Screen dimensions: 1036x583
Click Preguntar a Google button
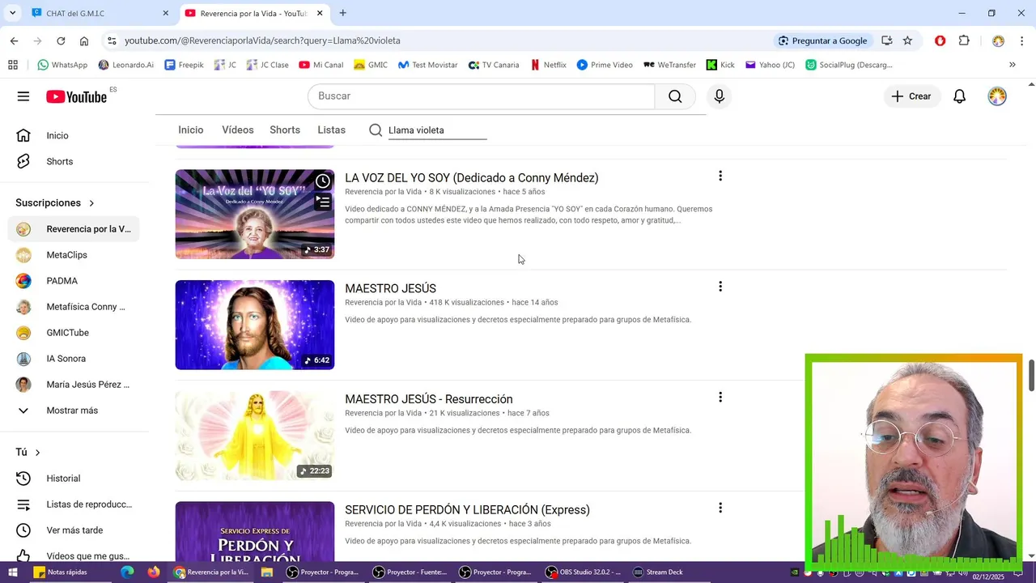click(x=822, y=40)
